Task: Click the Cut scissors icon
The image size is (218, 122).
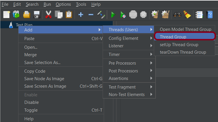Action: [x=48, y=14]
